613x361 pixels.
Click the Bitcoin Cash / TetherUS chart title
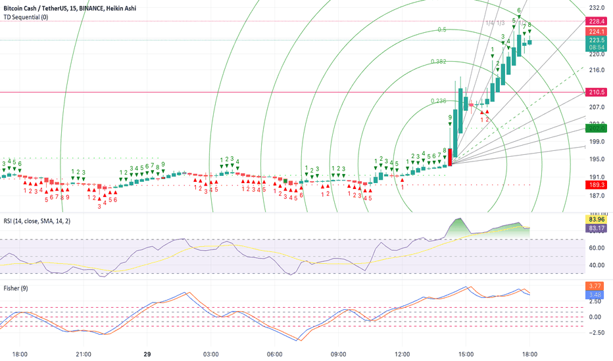click(x=70, y=8)
